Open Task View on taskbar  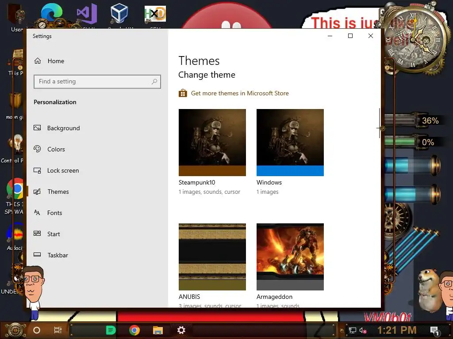[x=58, y=330]
